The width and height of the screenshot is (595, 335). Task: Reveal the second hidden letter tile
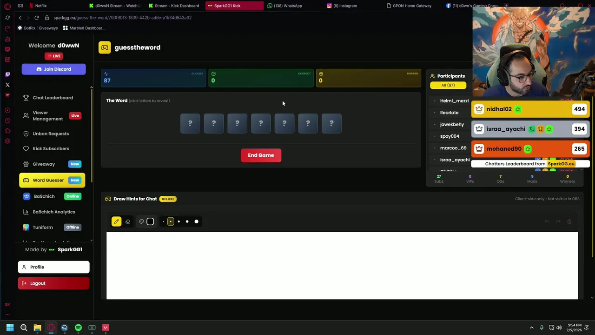214,123
